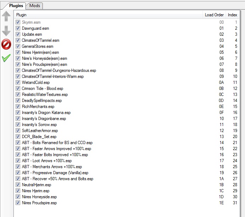Disable the WetandCold.esp plugin checkbox

18,82
